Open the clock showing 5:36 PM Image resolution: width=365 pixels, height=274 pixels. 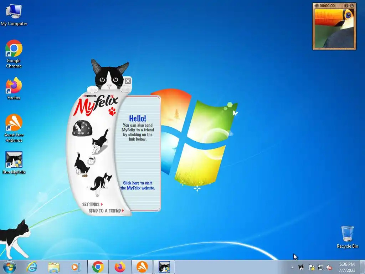coord(347,267)
